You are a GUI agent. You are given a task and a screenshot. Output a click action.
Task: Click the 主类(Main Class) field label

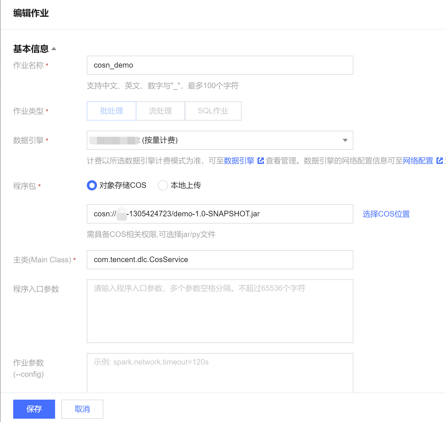point(42,260)
